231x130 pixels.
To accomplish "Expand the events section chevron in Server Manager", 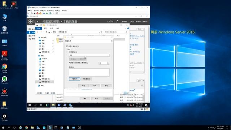I will [142, 85].
